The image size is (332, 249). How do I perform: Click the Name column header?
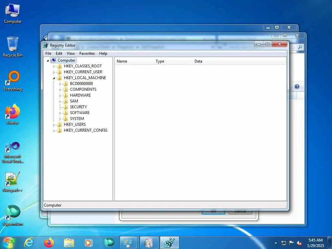134,61
